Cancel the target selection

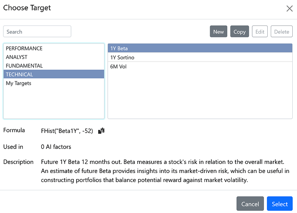coord(250,204)
